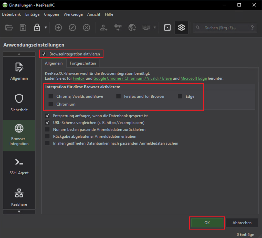Click the copy URL globe icon

pyautogui.click(x=132, y=28)
